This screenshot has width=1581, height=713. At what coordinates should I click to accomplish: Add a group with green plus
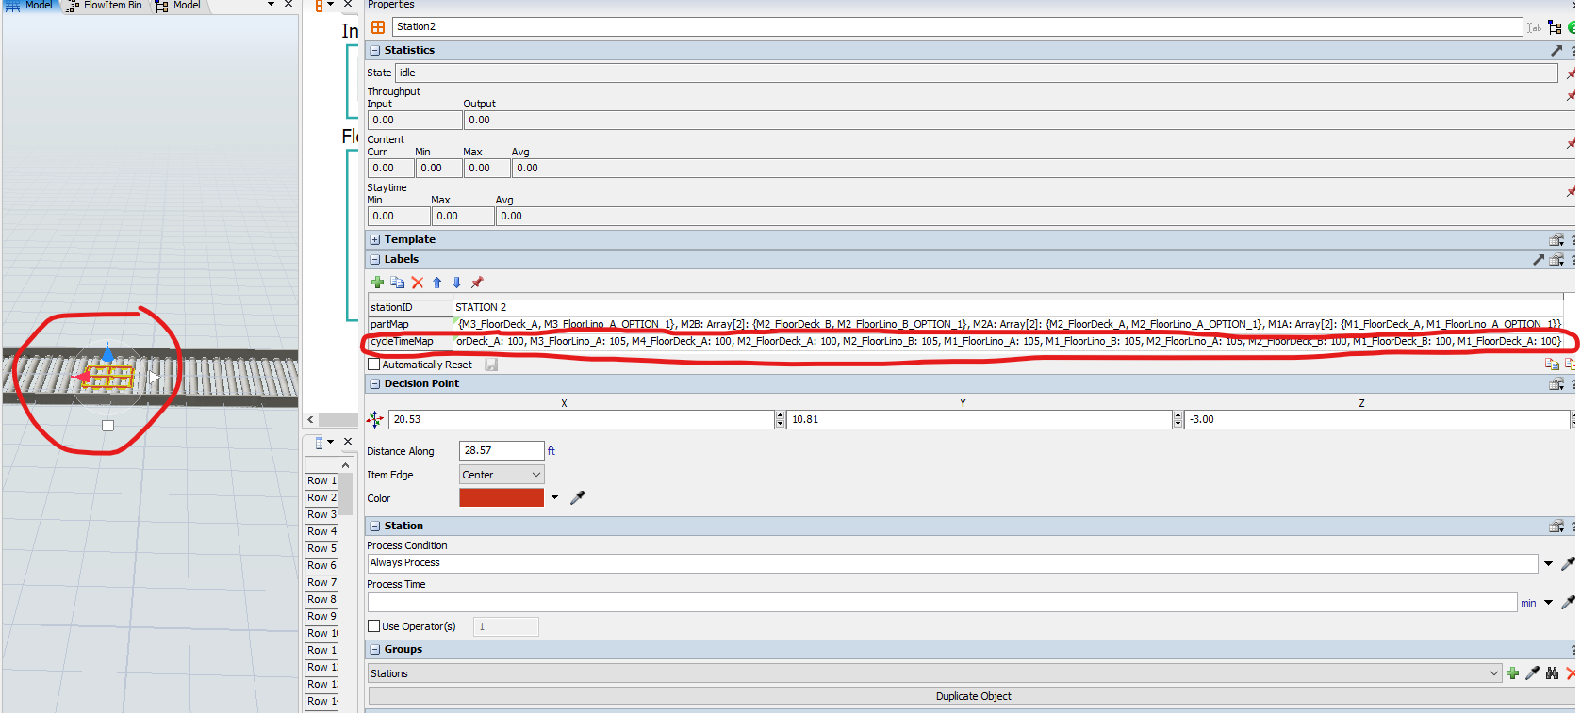click(x=1512, y=673)
